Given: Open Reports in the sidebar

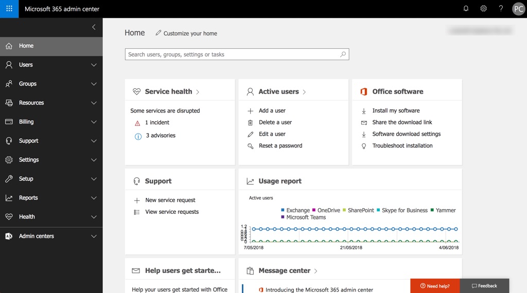Looking at the screenshot, I should [28, 198].
